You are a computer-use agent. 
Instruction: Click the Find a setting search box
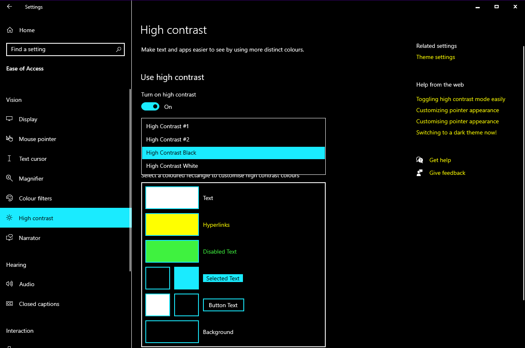(x=65, y=49)
